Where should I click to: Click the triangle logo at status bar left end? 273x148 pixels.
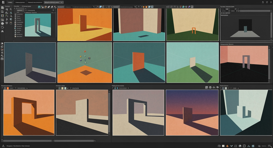point(3,146)
